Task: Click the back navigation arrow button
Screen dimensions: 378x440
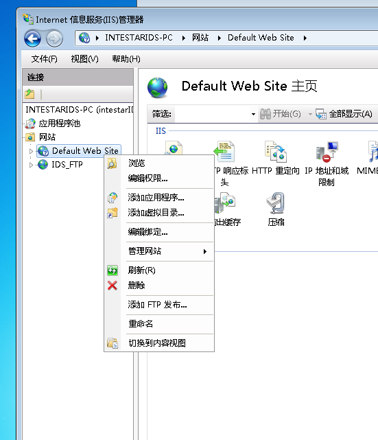Action: pyautogui.click(x=32, y=38)
